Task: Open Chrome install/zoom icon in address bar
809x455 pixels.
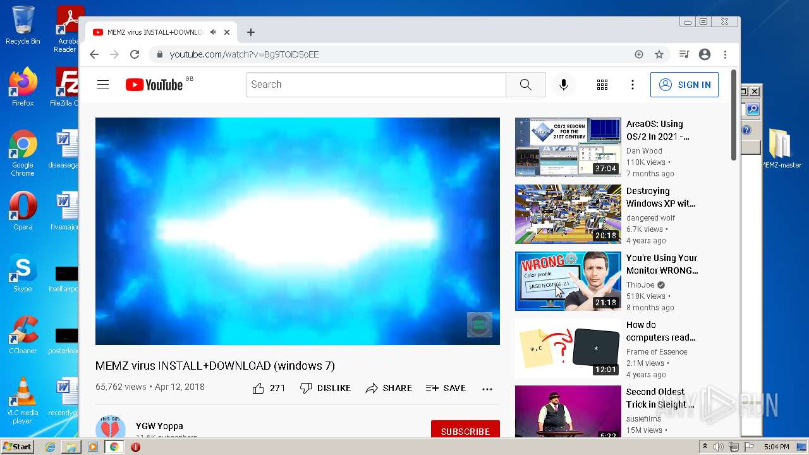Action: (639, 54)
